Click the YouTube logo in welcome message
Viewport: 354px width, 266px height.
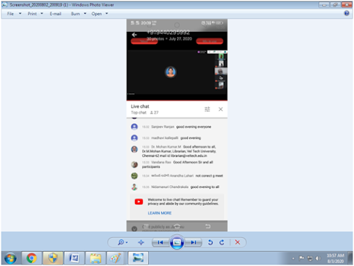pyautogui.click(x=139, y=202)
